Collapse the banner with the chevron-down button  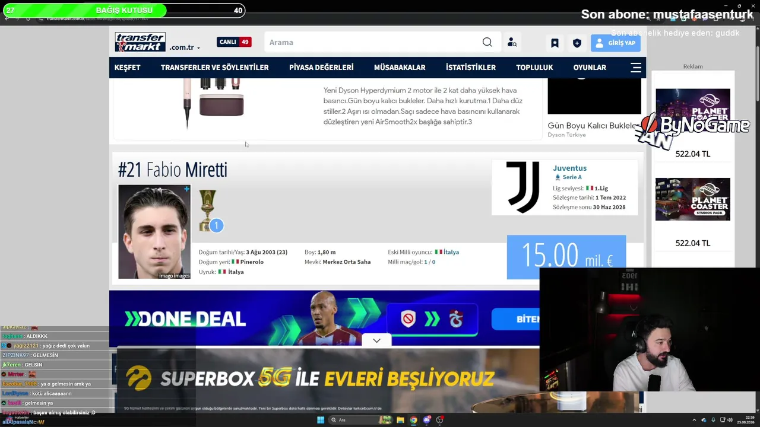click(x=376, y=340)
